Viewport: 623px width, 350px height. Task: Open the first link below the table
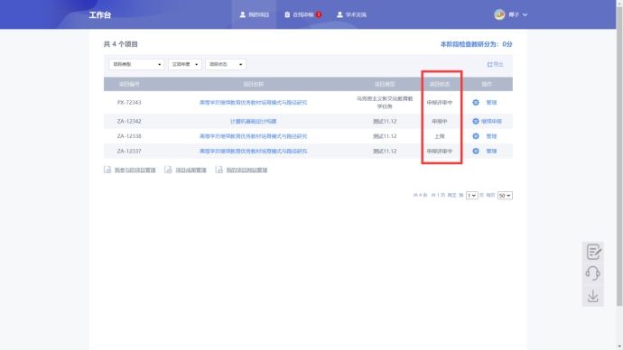click(135, 170)
